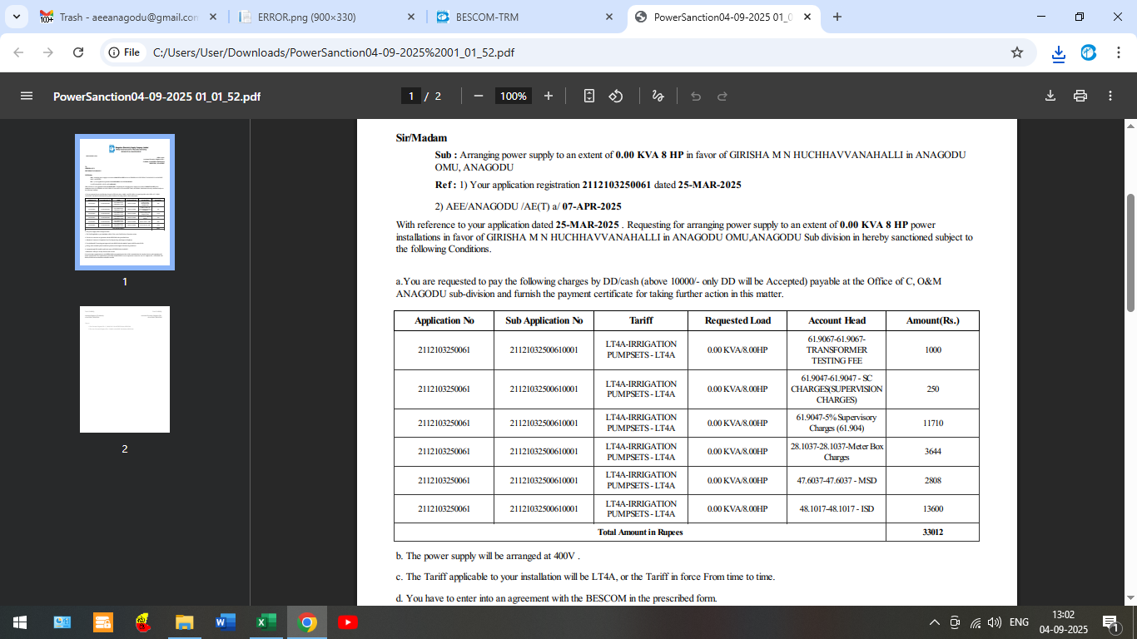Open more actions in the PDF toolbar

click(x=1110, y=96)
